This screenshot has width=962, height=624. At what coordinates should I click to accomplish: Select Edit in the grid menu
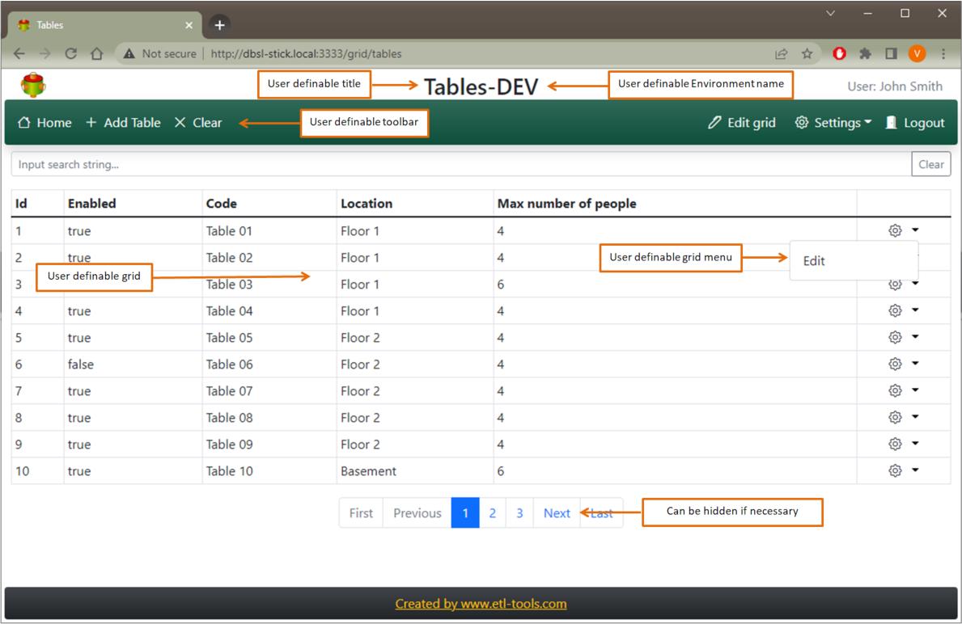pos(813,261)
